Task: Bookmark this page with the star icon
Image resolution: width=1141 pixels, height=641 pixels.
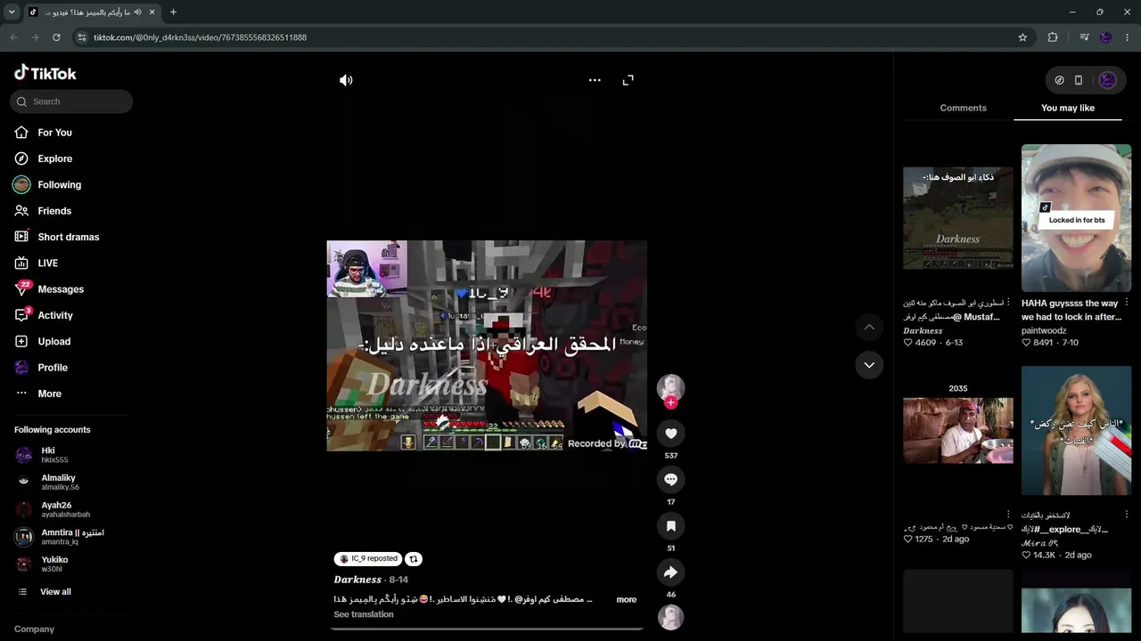Action: 1022,37
